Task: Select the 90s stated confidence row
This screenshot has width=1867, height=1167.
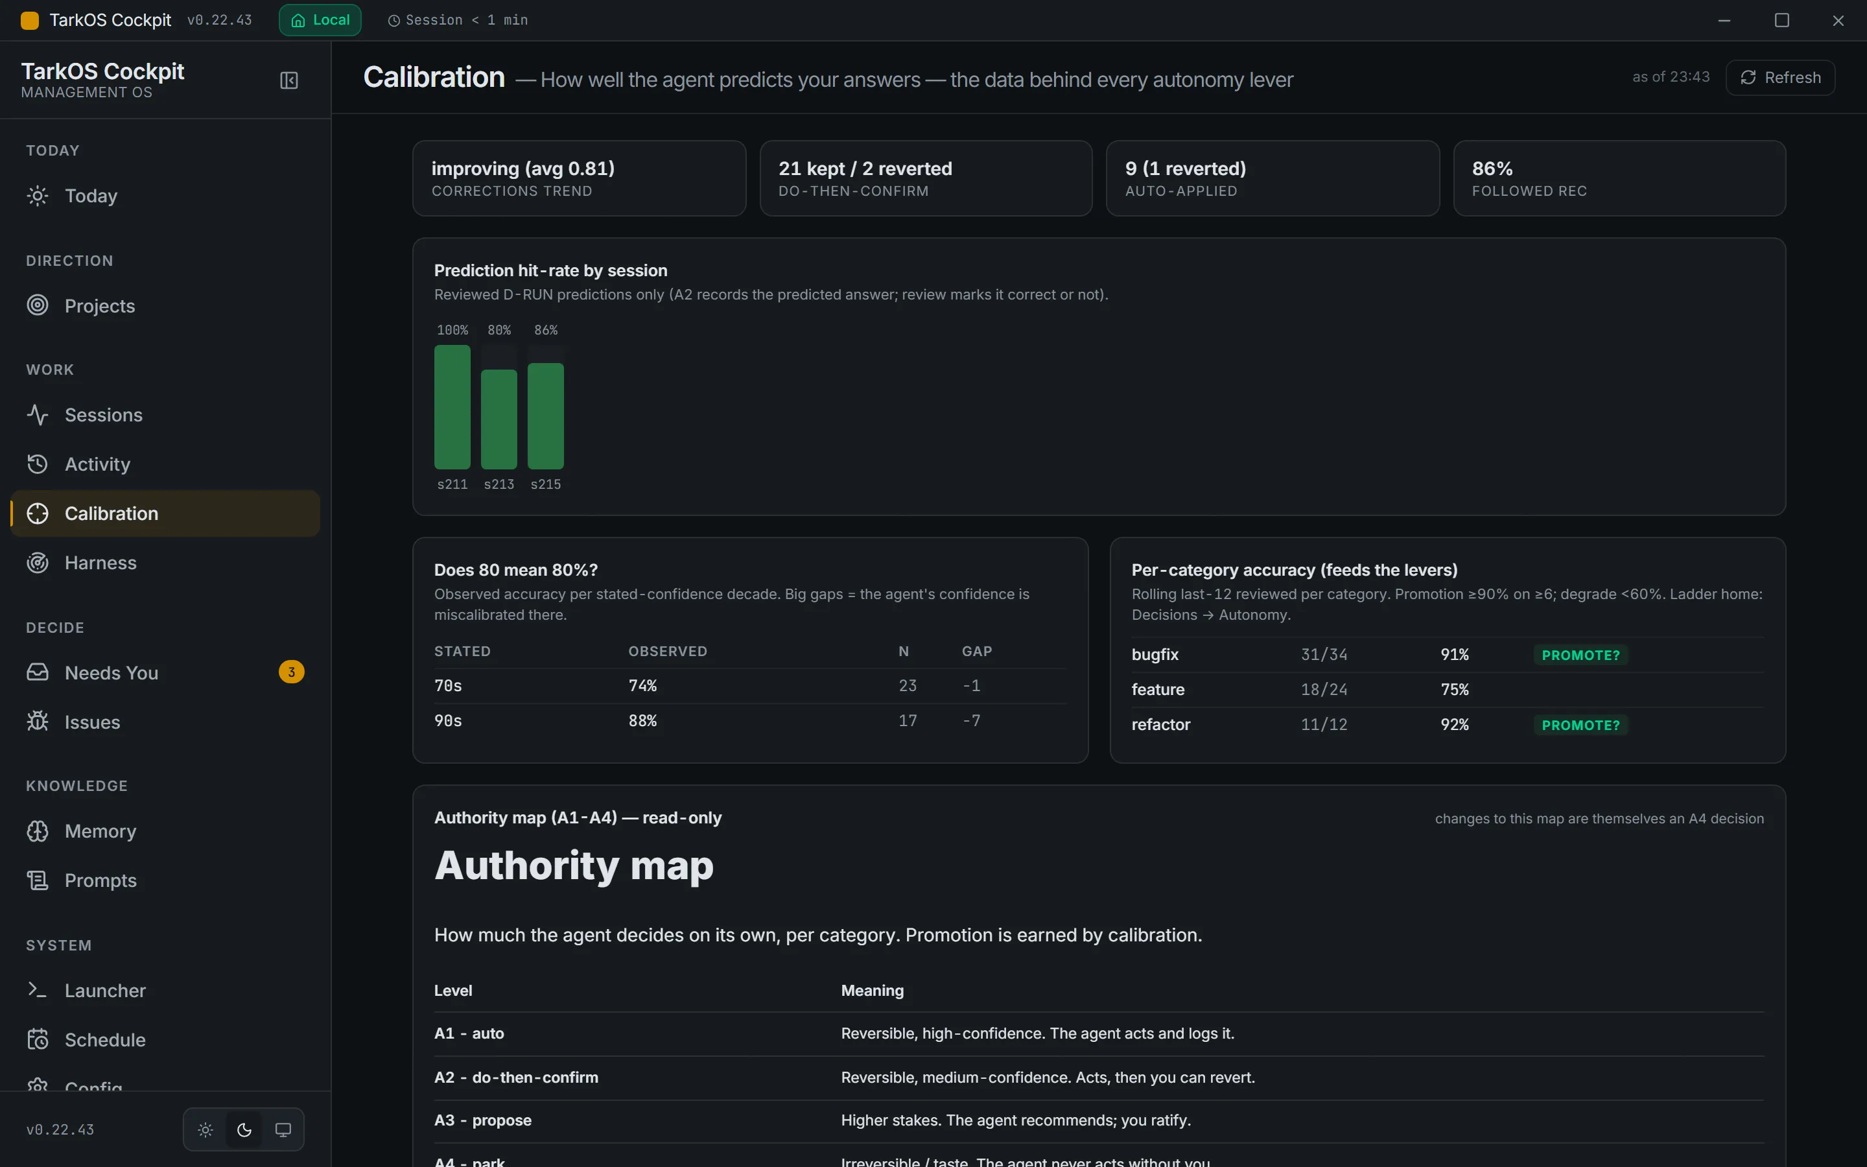Action: [x=750, y=721]
